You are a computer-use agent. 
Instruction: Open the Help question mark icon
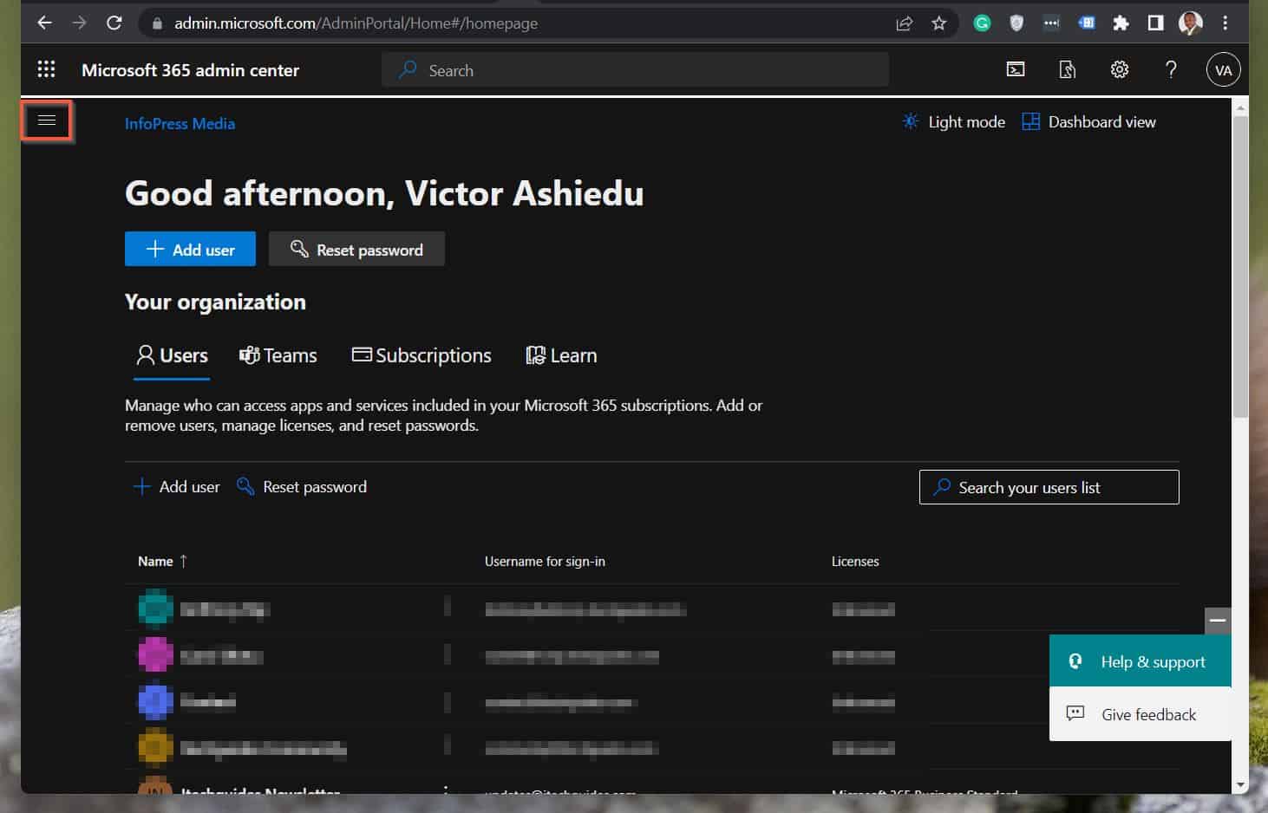1171,69
